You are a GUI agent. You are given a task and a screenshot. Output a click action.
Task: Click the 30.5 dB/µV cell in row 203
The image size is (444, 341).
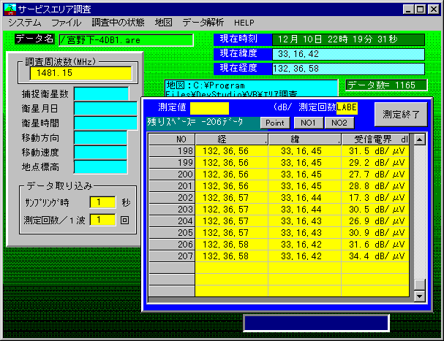click(x=375, y=210)
